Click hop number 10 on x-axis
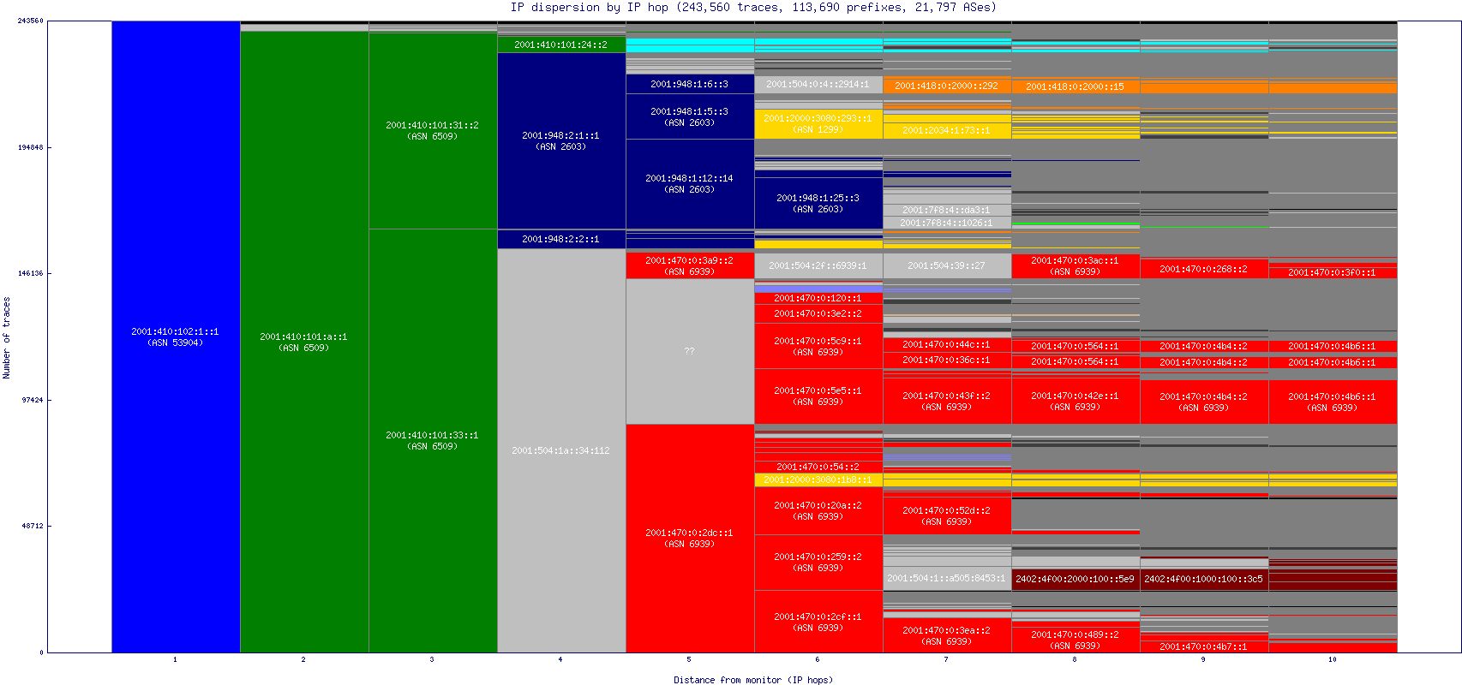This screenshot has height=685, width=1462. [x=1333, y=659]
